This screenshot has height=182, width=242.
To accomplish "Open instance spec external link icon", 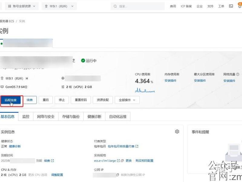I will (x=118, y=161).
